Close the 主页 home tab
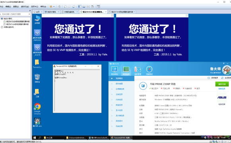Screen dimensions: 231x143 [42, 12]
